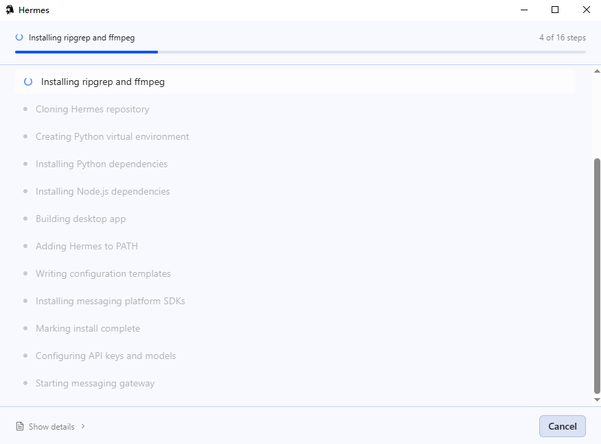601x444 pixels.
Task: Select active step row 'Installing ripgrep and ffmpeg'
Action: [x=295, y=82]
